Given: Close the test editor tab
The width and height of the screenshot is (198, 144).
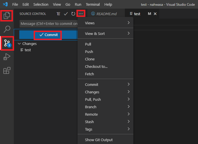Looking at the screenshot, I should click(x=155, y=14).
